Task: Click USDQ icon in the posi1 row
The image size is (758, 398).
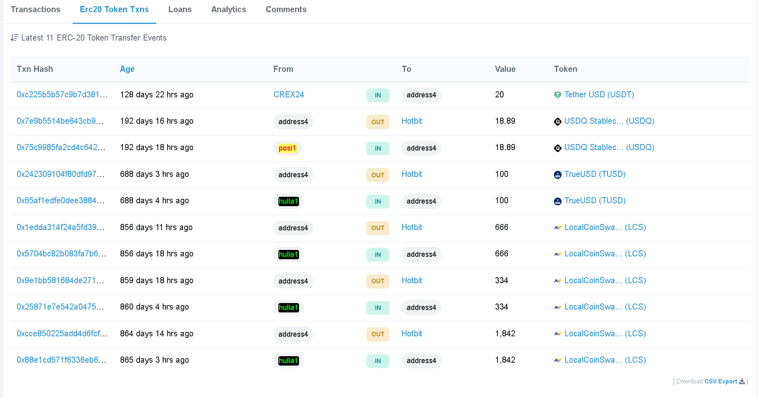Action: pos(558,148)
